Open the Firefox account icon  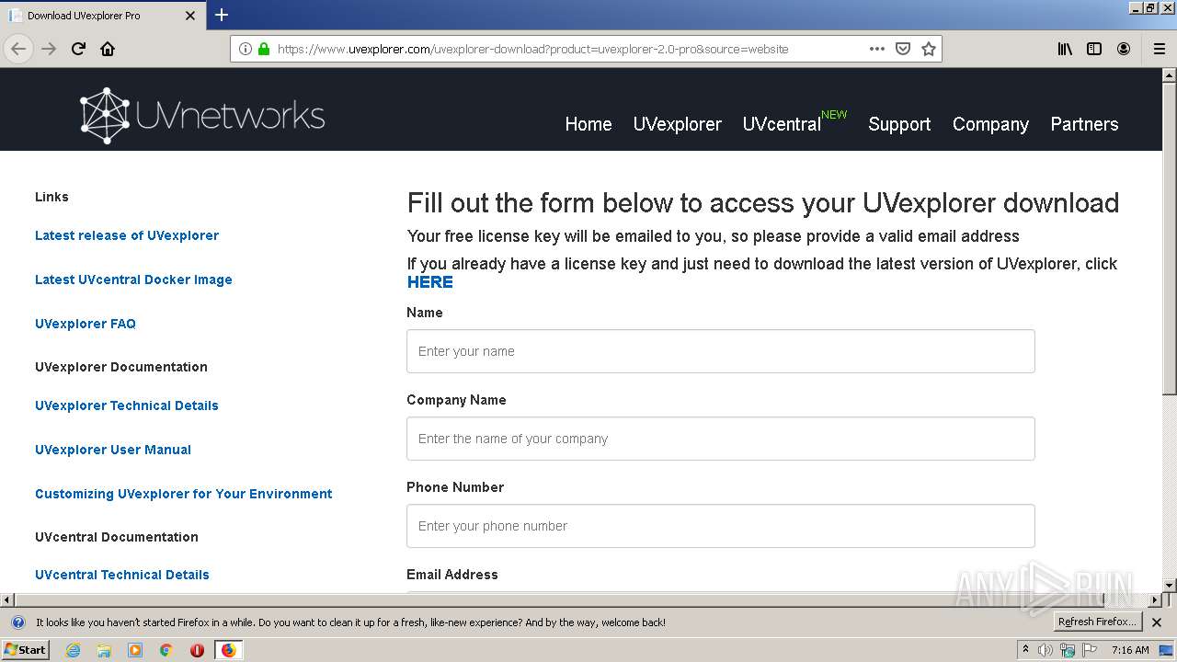[1124, 49]
